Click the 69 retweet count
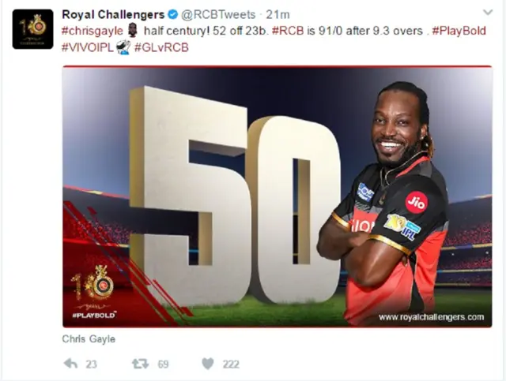Viewport: 506px width, 381px height. point(164,364)
